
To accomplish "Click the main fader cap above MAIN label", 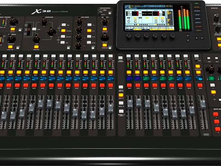I will click(x=203, y=104).
